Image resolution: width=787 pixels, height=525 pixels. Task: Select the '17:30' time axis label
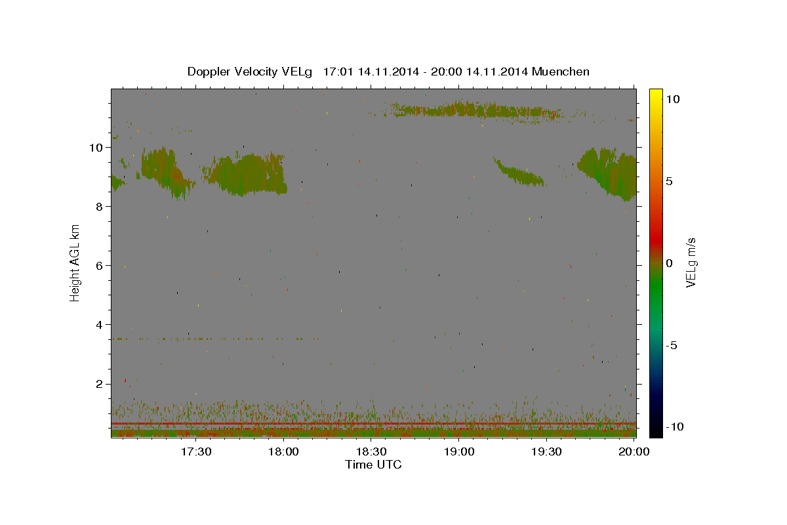pyautogui.click(x=195, y=451)
